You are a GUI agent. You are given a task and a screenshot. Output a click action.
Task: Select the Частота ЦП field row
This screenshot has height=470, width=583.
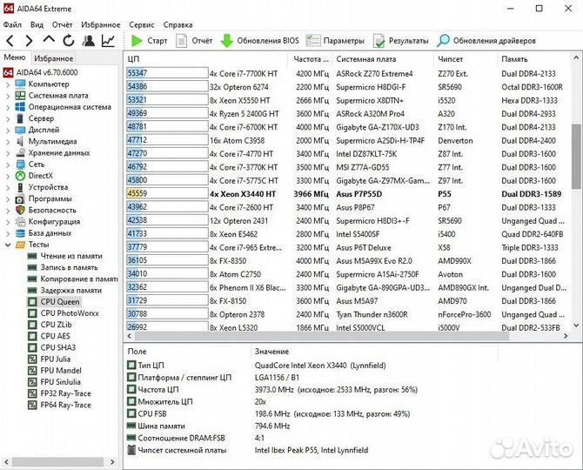pos(272,389)
